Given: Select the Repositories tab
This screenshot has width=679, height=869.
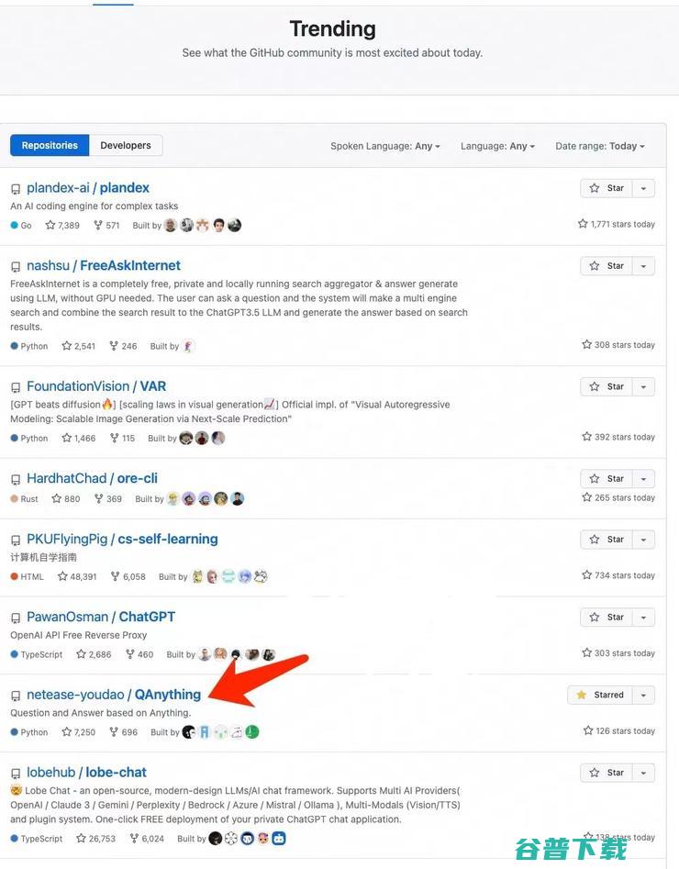Looking at the screenshot, I should [50, 145].
